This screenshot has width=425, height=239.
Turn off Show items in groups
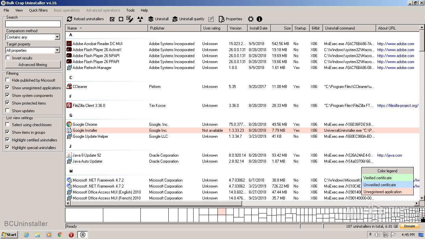[8, 132]
